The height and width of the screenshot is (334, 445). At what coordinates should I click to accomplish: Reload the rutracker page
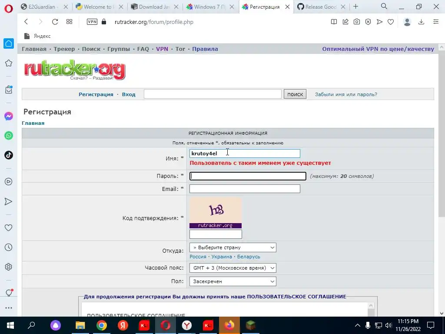(x=55, y=22)
